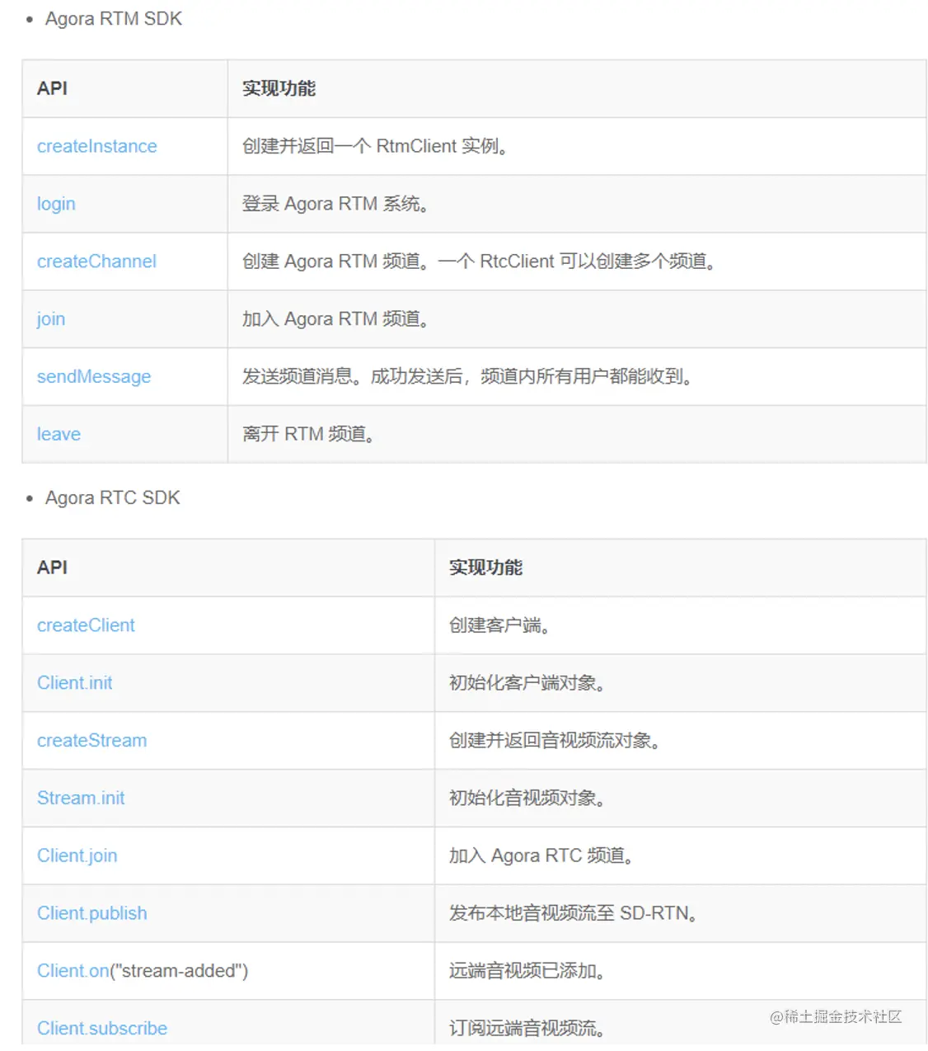Select text '创建并返回音视频流对象。'
928x1051 pixels.
coord(555,741)
